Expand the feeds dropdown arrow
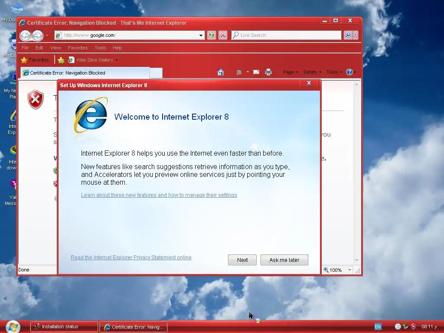This screenshot has height=333, width=444. coord(248,72)
